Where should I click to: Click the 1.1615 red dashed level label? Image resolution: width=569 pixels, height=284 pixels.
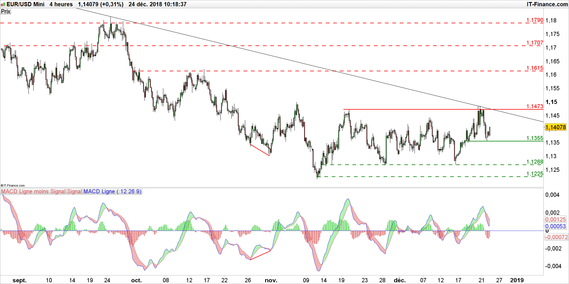click(535, 68)
